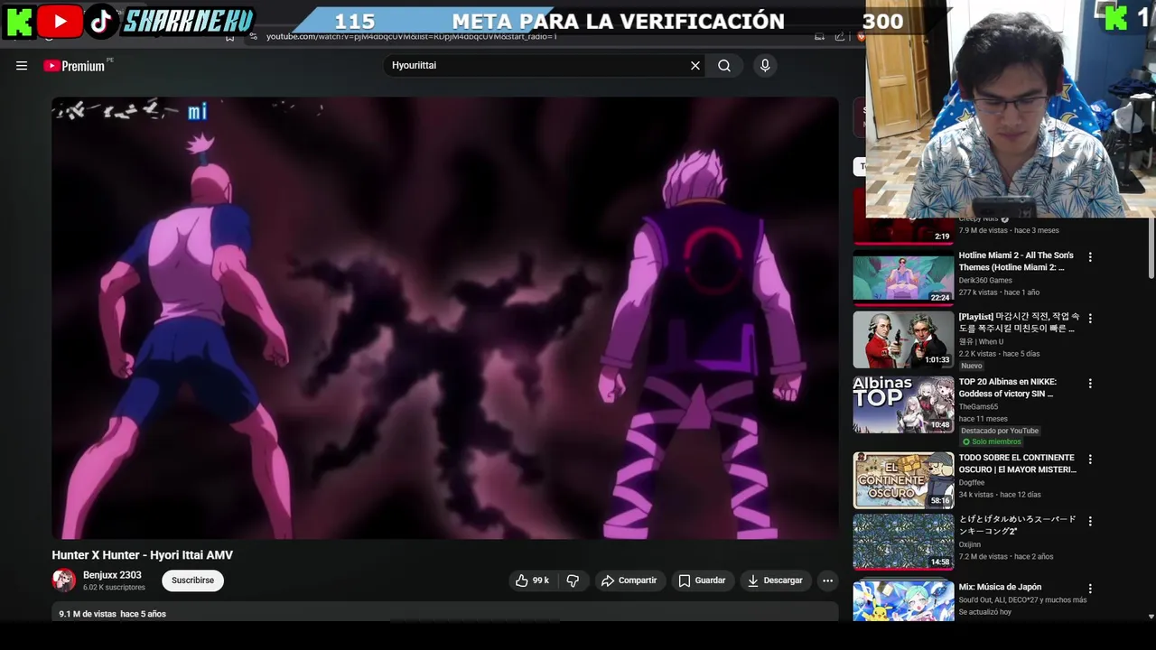This screenshot has height=650, width=1156.
Task: Start voice search with microphone icon
Action: [x=765, y=66]
